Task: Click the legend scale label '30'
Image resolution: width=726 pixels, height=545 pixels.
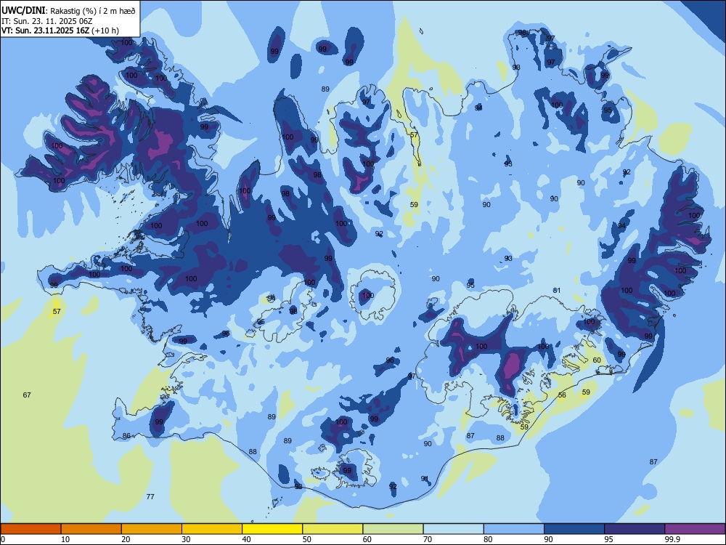Action: click(x=186, y=539)
